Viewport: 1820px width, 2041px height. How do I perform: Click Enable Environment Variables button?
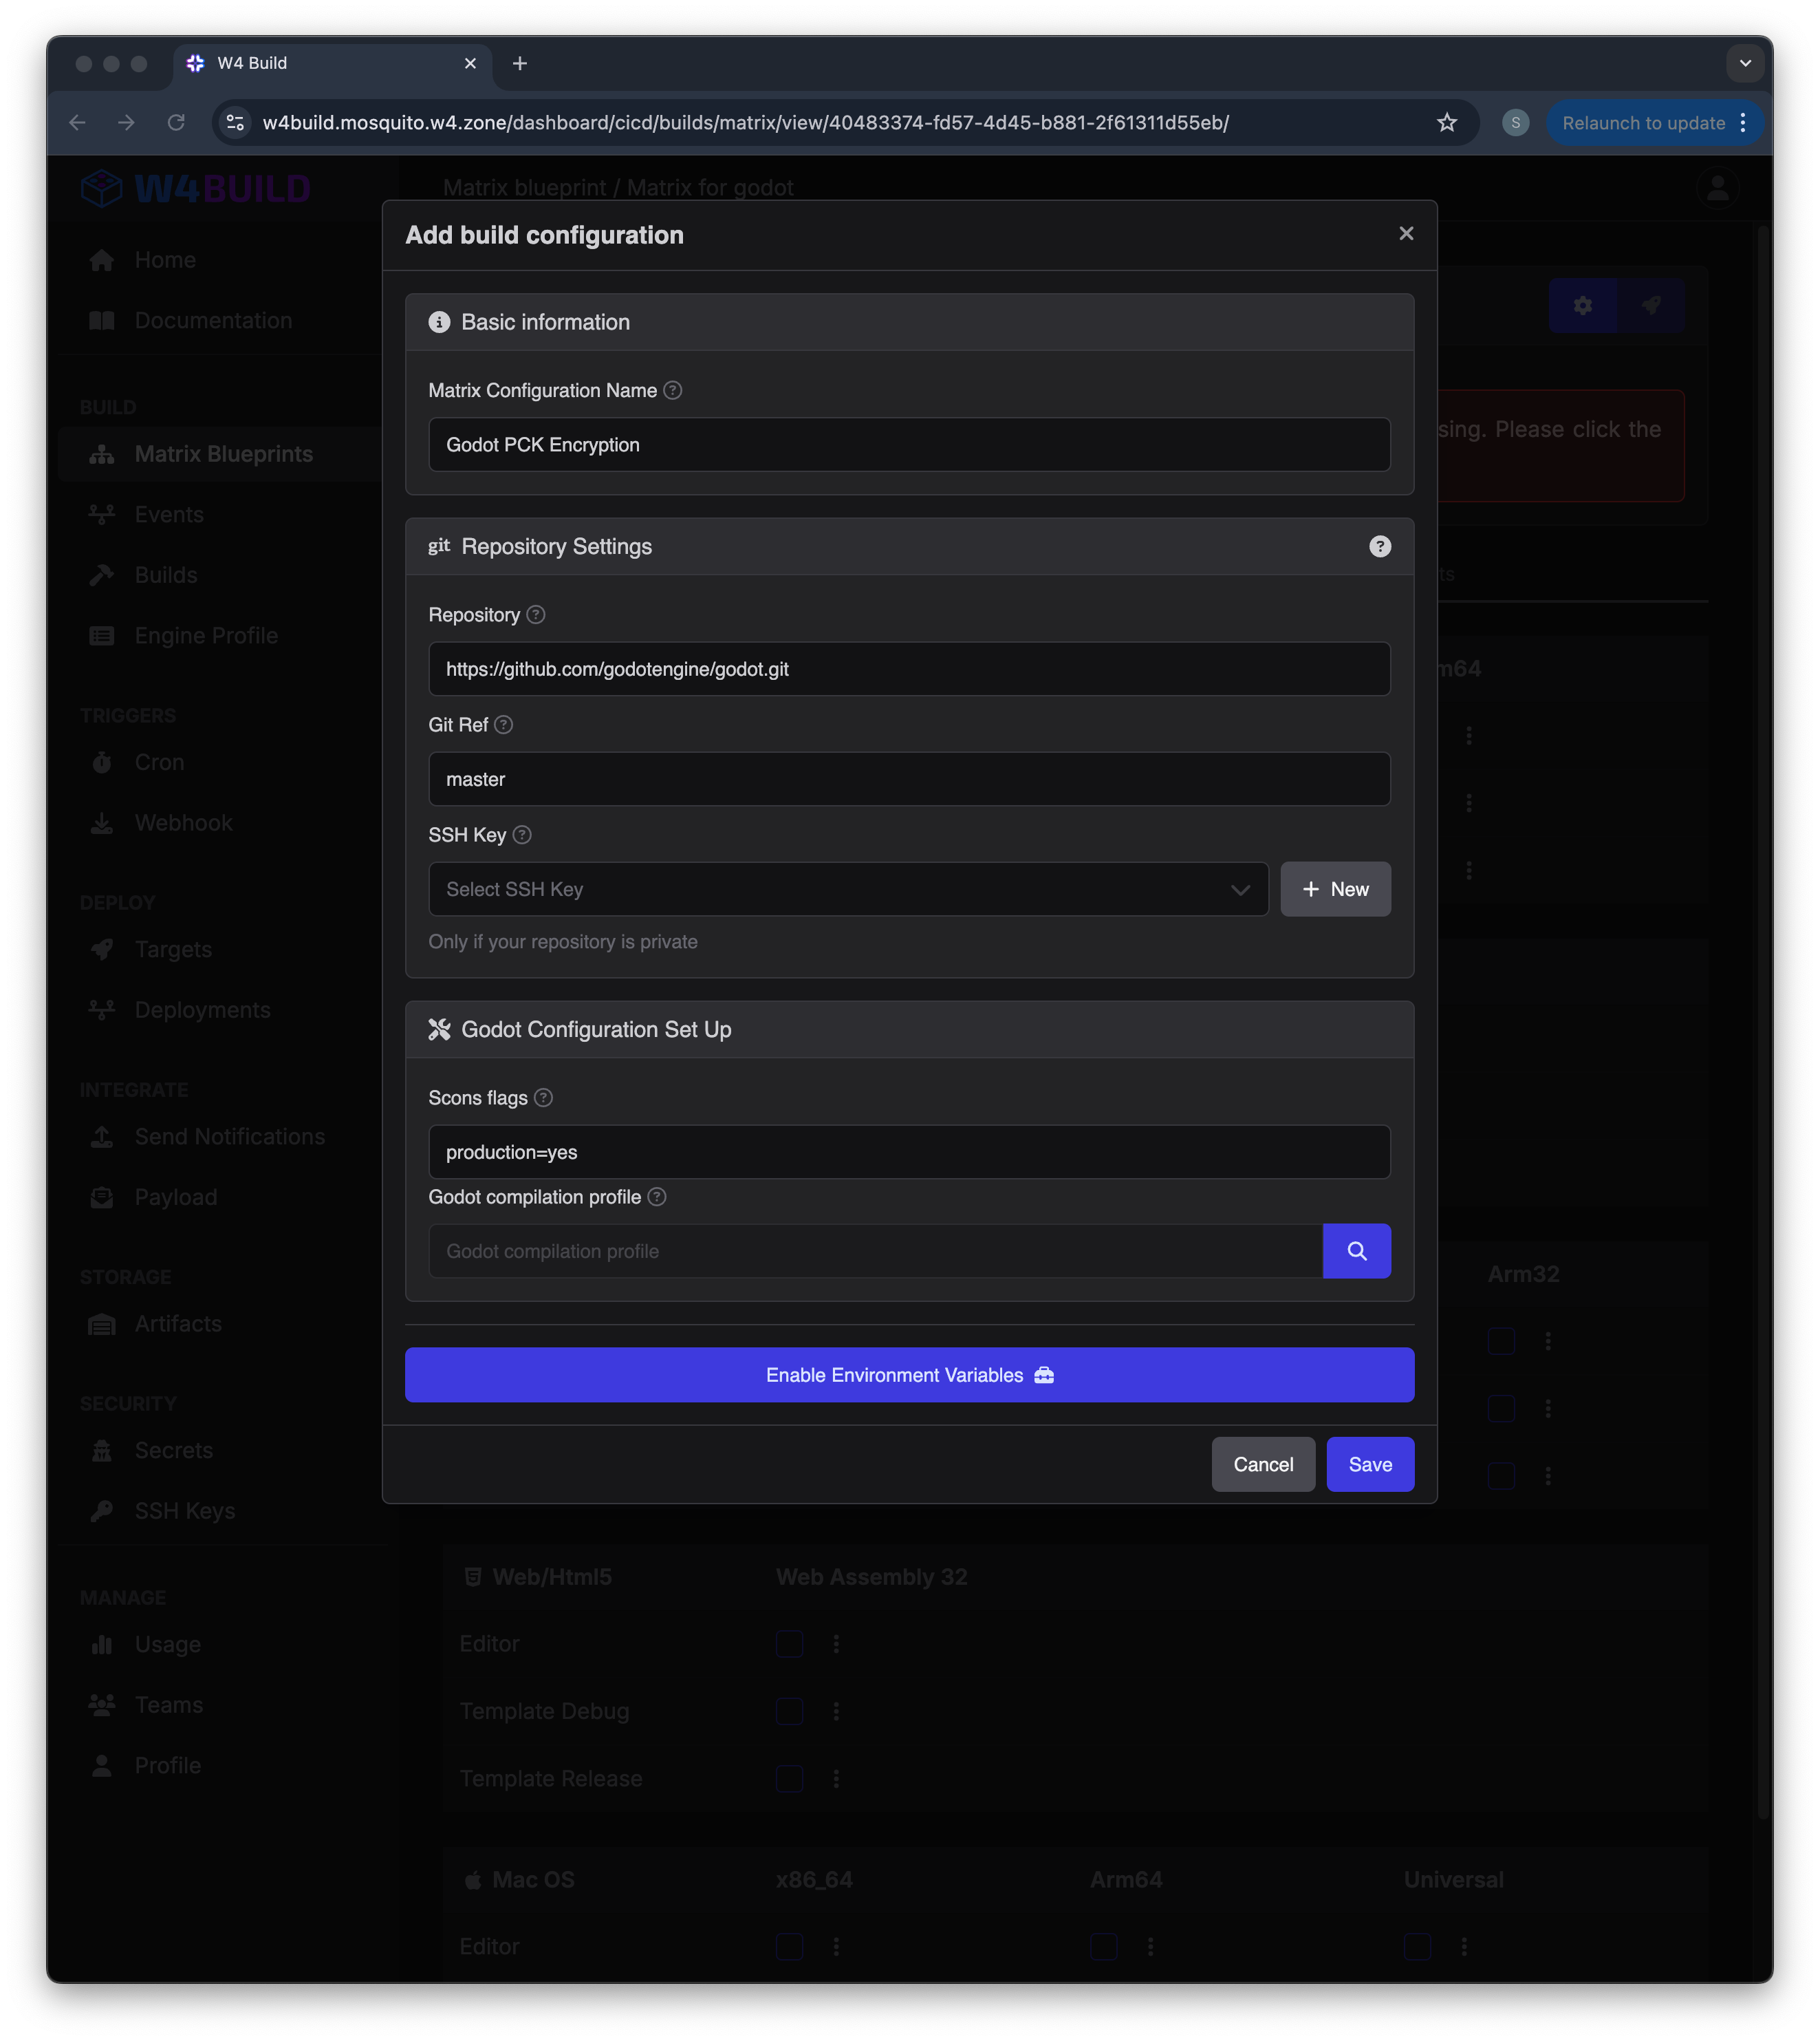tap(909, 1375)
